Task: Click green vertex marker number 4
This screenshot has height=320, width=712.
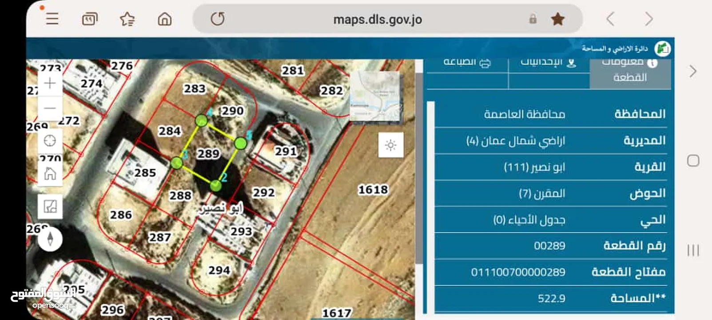Action: pos(201,120)
